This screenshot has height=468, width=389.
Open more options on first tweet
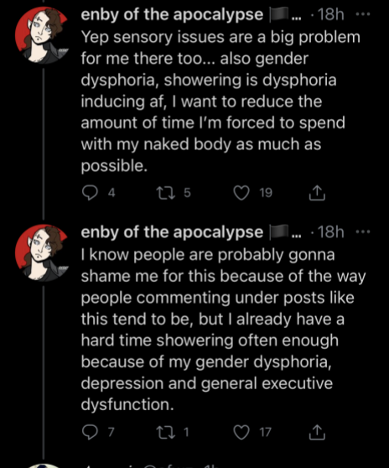tap(363, 14)
